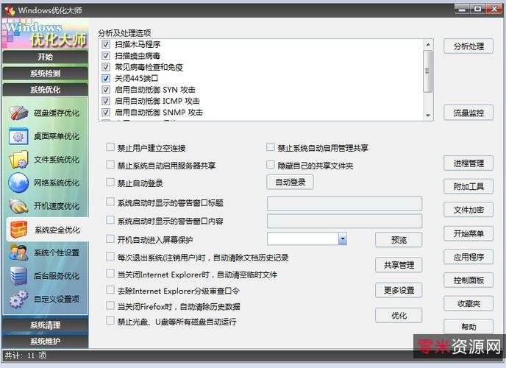Uncheck 关闭445端口 option

click(x=106, y=78)
